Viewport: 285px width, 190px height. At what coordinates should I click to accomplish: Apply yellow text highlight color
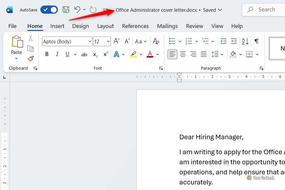coord(133,54)
